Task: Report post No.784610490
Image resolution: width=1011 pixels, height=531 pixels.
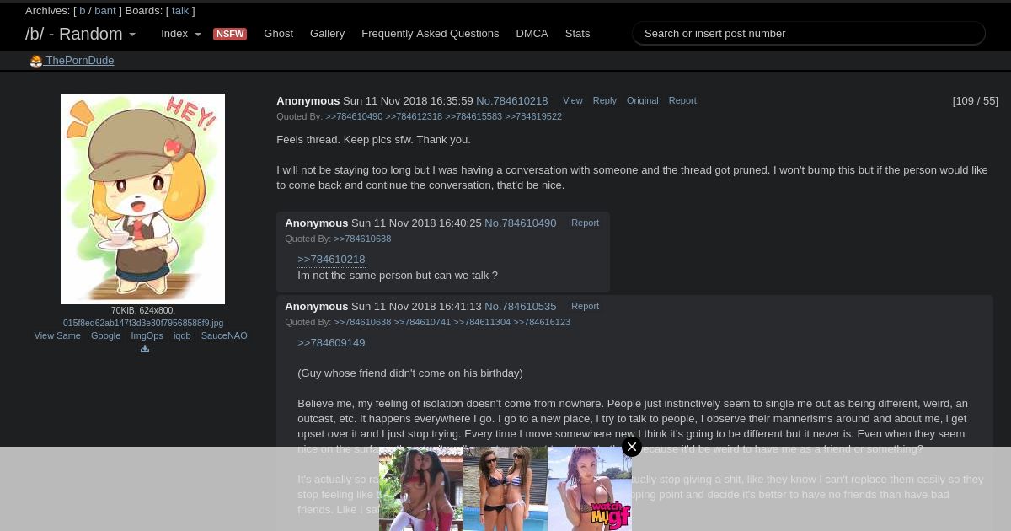Action: (585, 223)
